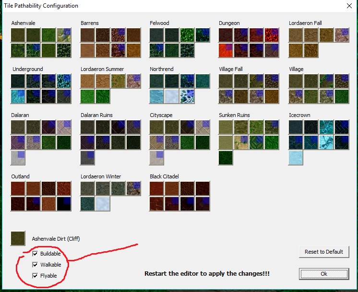The image size is (358, 292).
Task: Choose the bright cracked ice tile in Icecrown top row
Action: (x=326, y=127)
